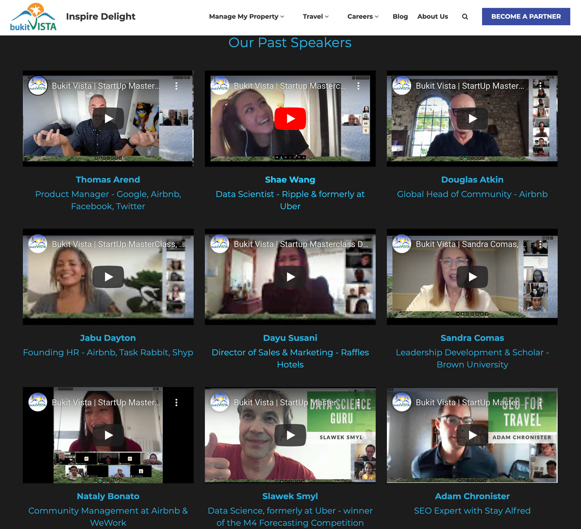Click the channel avatar on Sandra Comas's video
This screenshot has height=529, width=581.
(x=402, y=244)
